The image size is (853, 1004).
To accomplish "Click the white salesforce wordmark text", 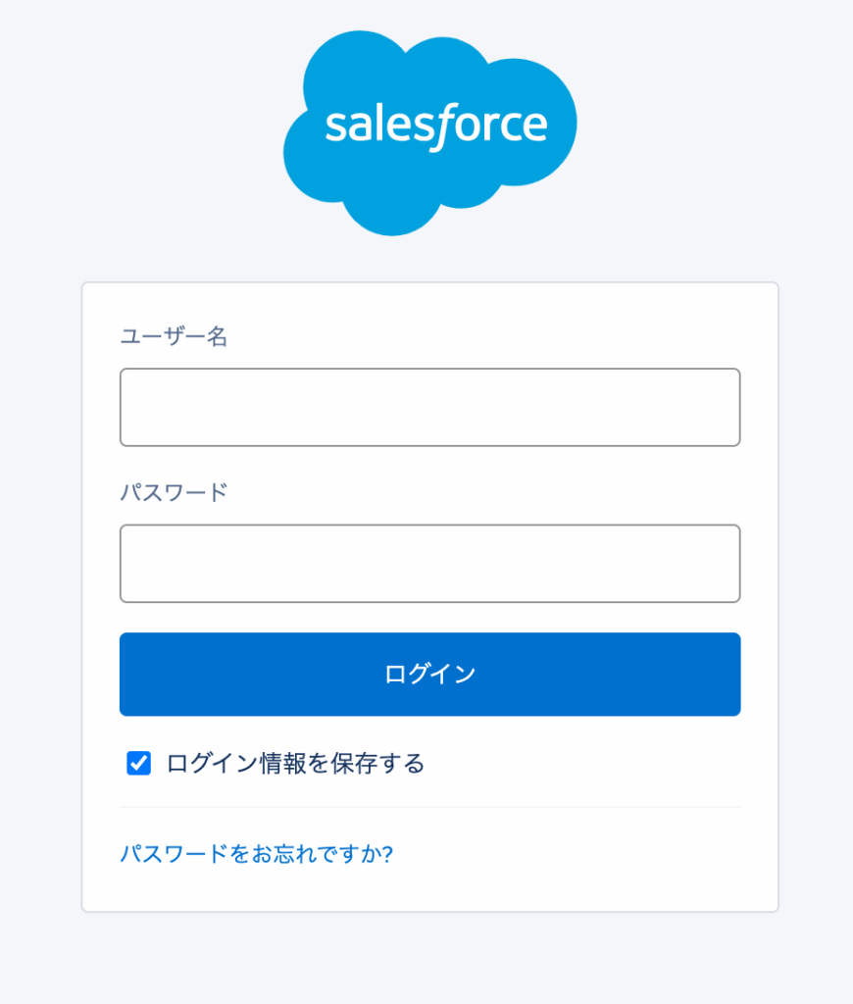I will [x=435, y=125].
